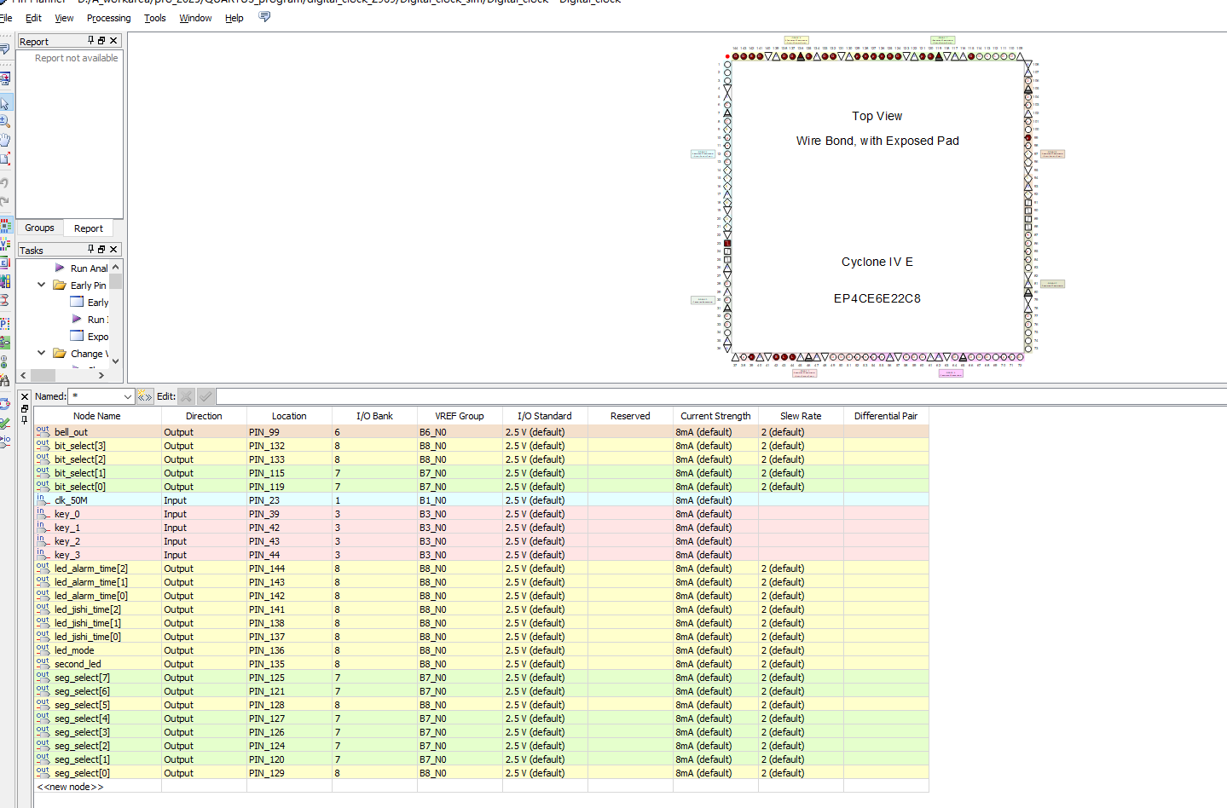Image resolution: width=1227 pixels, height=808 pixels.
Task: Click the disabled cancel edit X icon
Action: point(186,396)
